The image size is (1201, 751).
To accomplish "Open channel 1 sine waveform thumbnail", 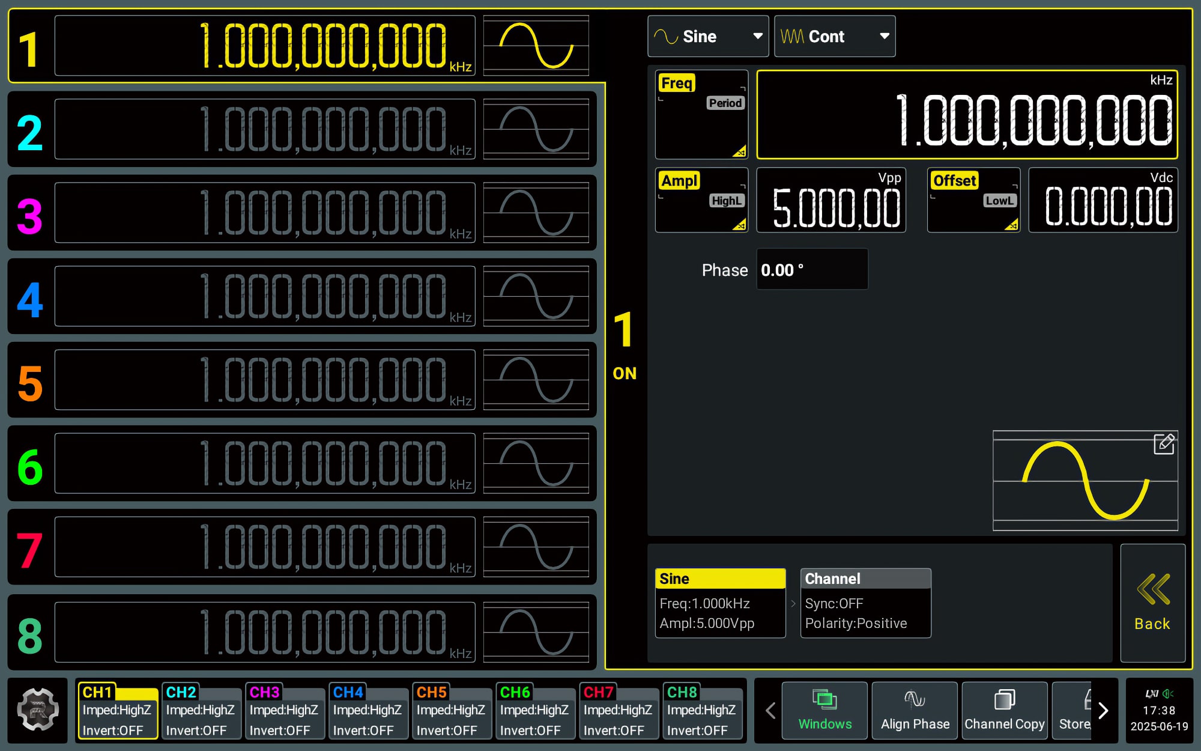I will [x=536, y=46].
